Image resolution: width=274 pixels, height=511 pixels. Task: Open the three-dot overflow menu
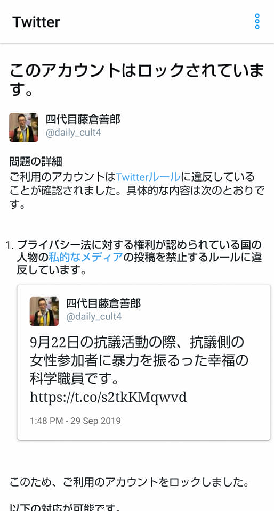[x=257, y=21]
